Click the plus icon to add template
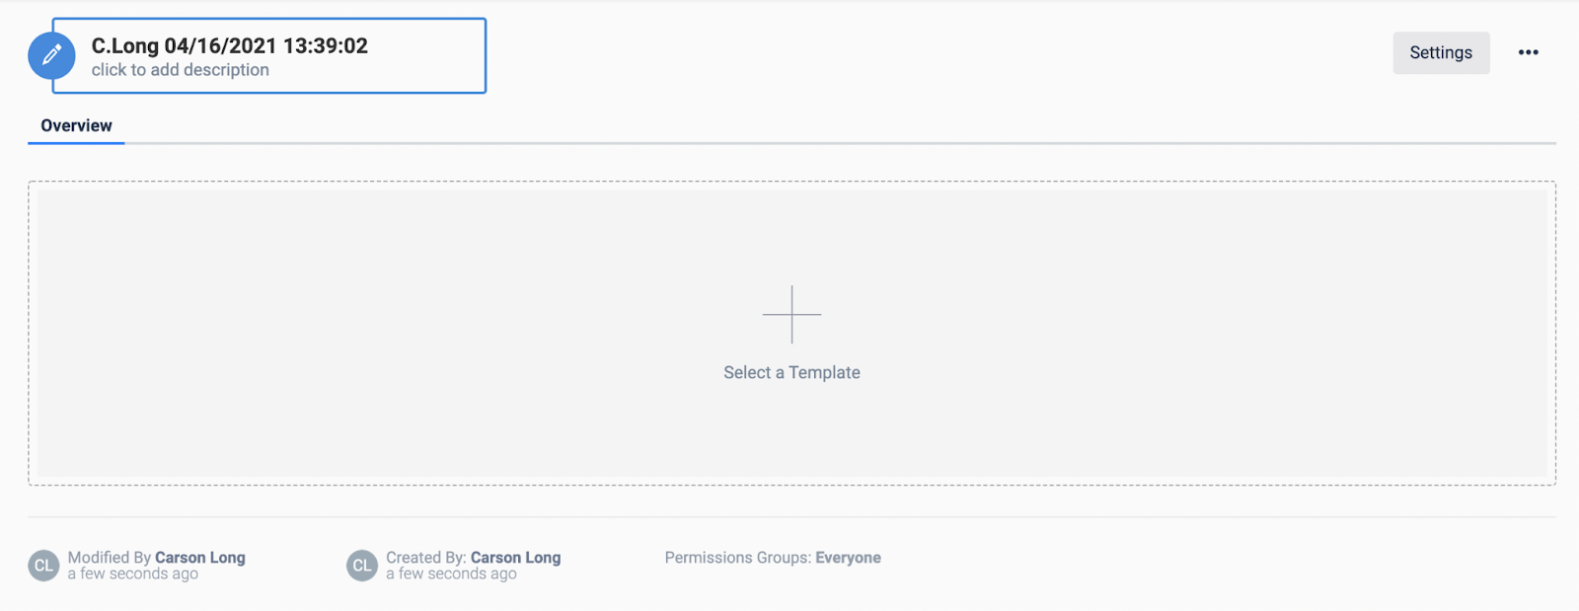Viewport: 1579px width, 611px height. [x=791, y=315]
